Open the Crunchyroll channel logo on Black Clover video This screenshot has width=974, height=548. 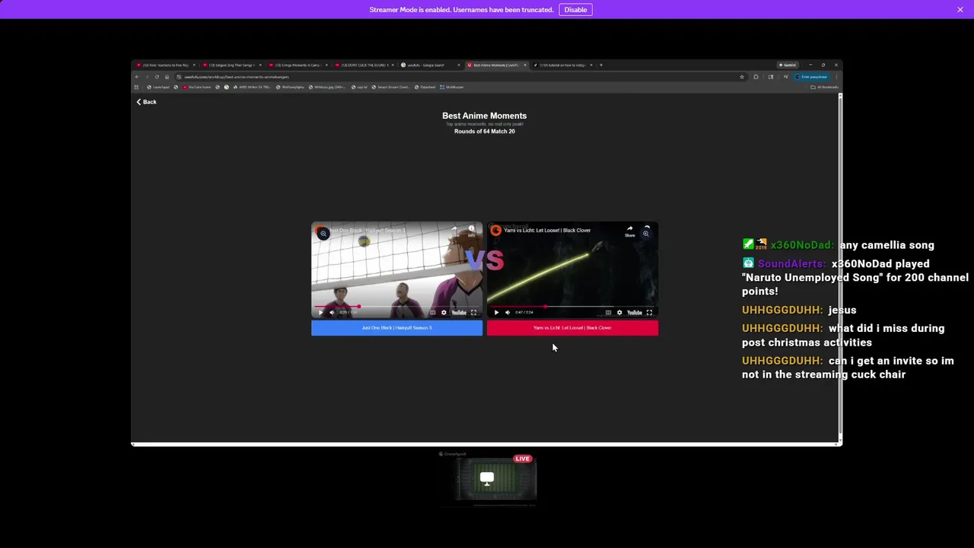[x=497, y=230]
